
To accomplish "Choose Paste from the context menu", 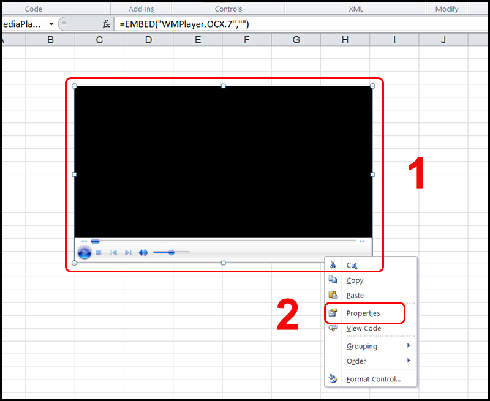I will coord(371,295).
